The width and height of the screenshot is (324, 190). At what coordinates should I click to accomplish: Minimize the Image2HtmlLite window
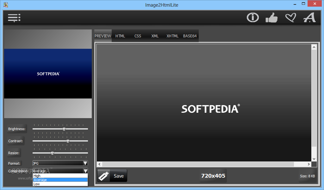[295, 4]
